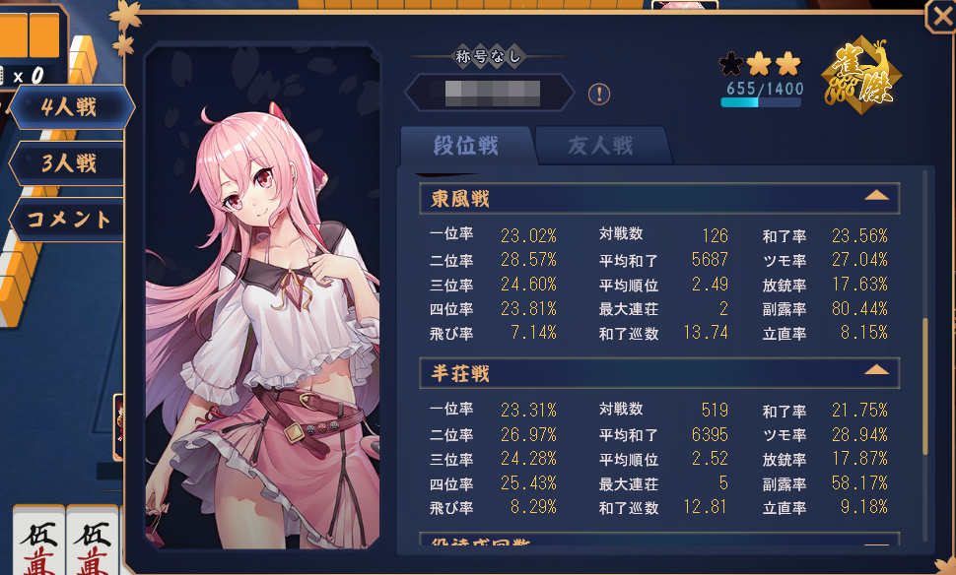Collapse the 東風戦 section arrow

[876, 196]
